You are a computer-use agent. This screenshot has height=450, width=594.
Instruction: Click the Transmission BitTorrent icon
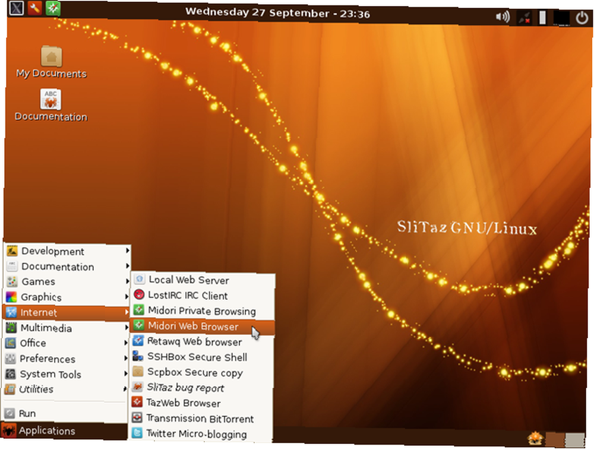tap(137, 417)
